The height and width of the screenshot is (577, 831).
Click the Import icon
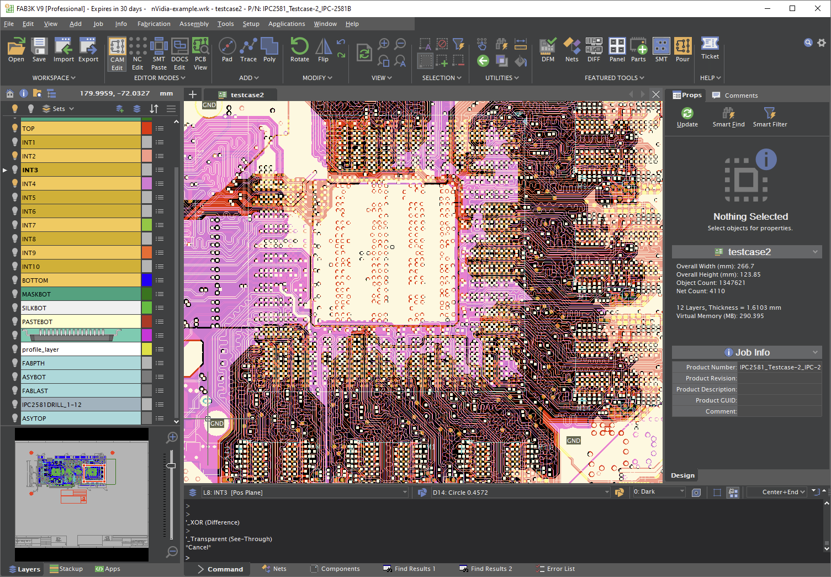click(63, 50)
